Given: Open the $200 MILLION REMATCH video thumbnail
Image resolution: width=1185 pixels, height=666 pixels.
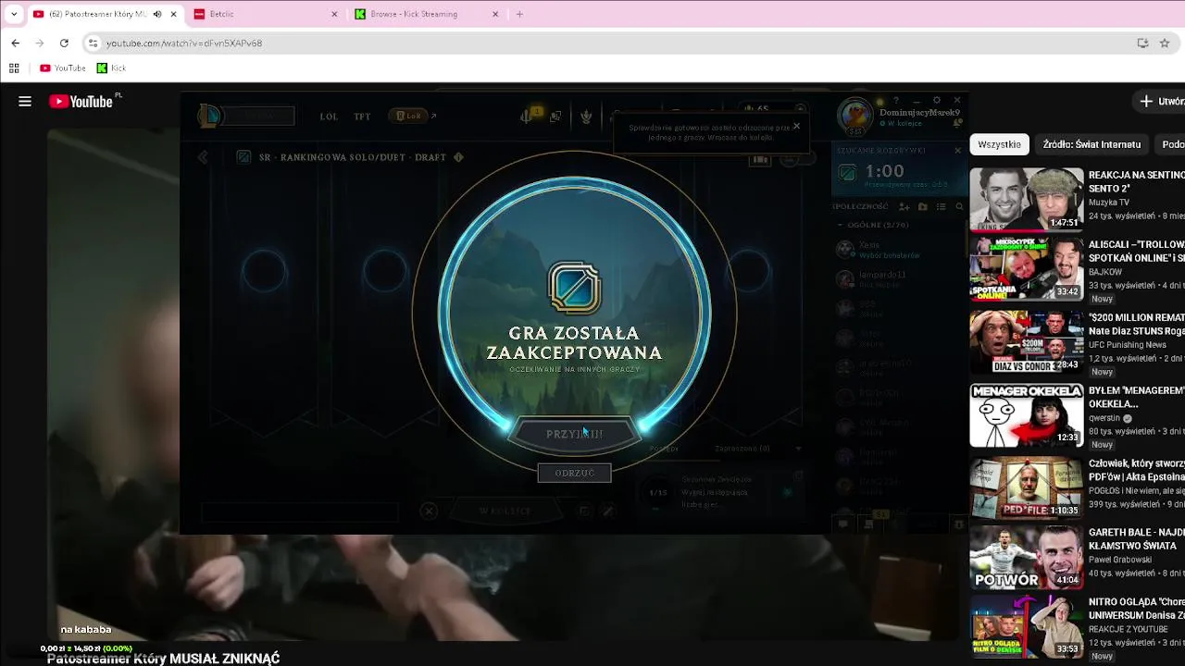Looking at the screenshot, I should click(1026, 342).
